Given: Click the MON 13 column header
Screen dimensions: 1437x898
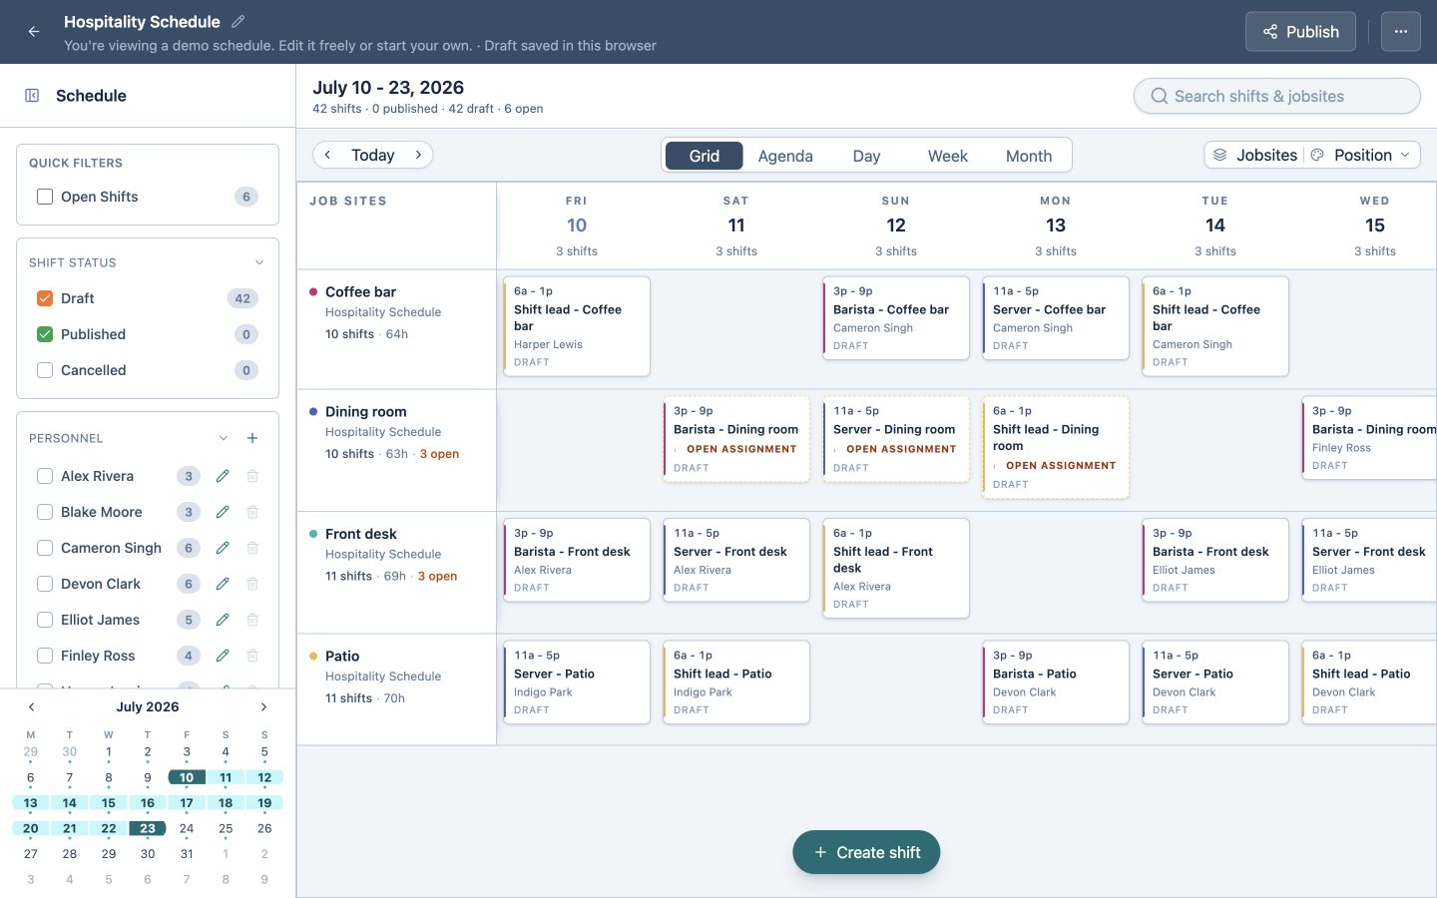Looking at the screenshot, I should pyautogui.click(x=1056, y=225).
